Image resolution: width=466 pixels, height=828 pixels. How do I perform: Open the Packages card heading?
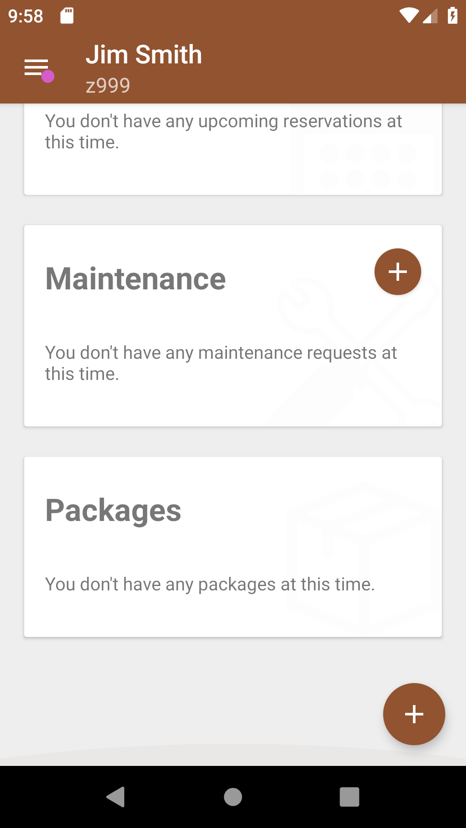pyautogui.click(x=113, y=511)
